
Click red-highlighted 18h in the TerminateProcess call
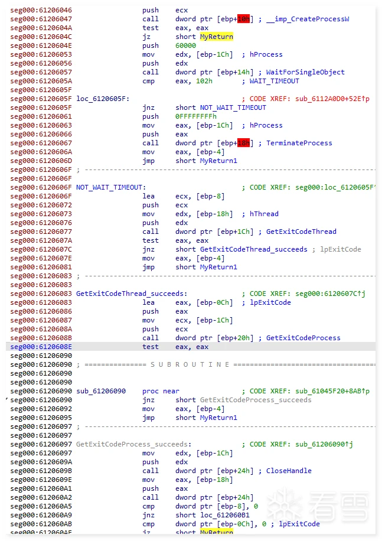[243, 143]
